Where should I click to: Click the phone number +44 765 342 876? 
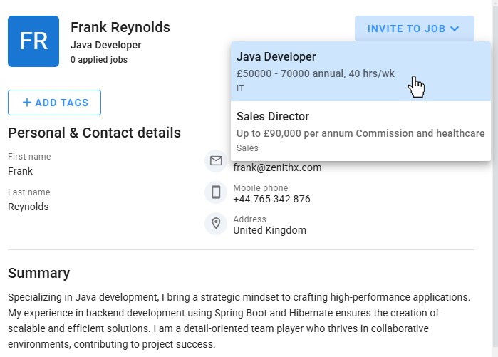[x=271, y=199]
